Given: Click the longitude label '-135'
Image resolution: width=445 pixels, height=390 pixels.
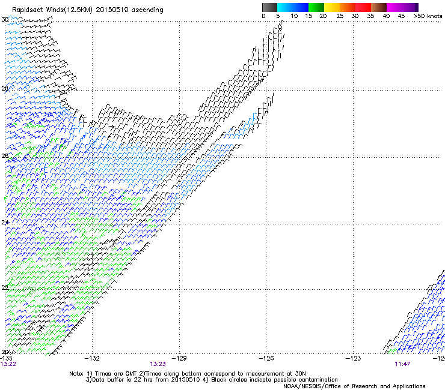Looking at the screenshot, I should 6,358.
